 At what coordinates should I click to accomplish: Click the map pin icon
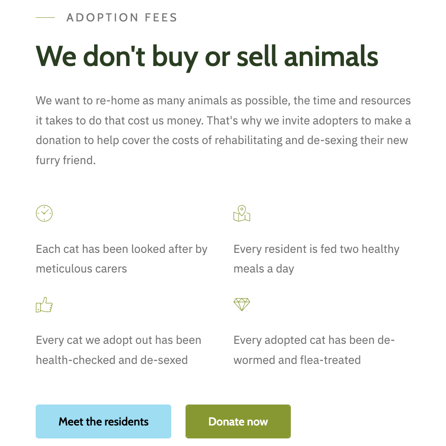point(242,213)
